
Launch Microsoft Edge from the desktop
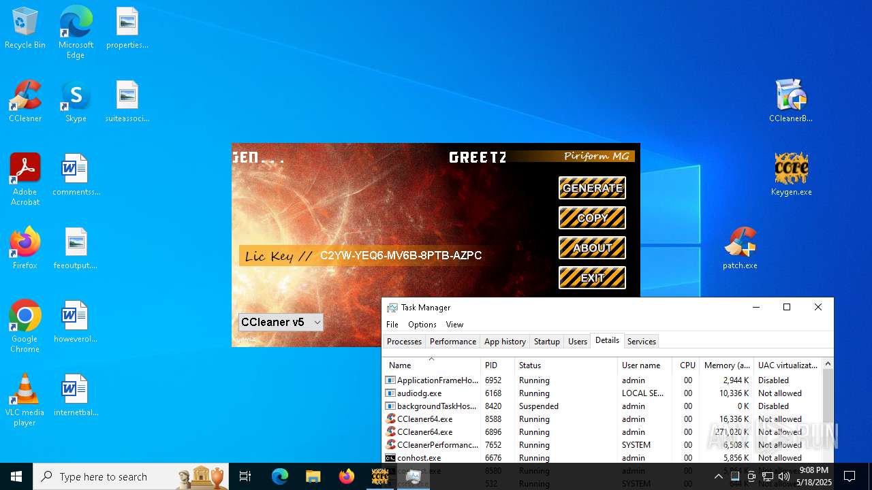click(x=76, y=33)
